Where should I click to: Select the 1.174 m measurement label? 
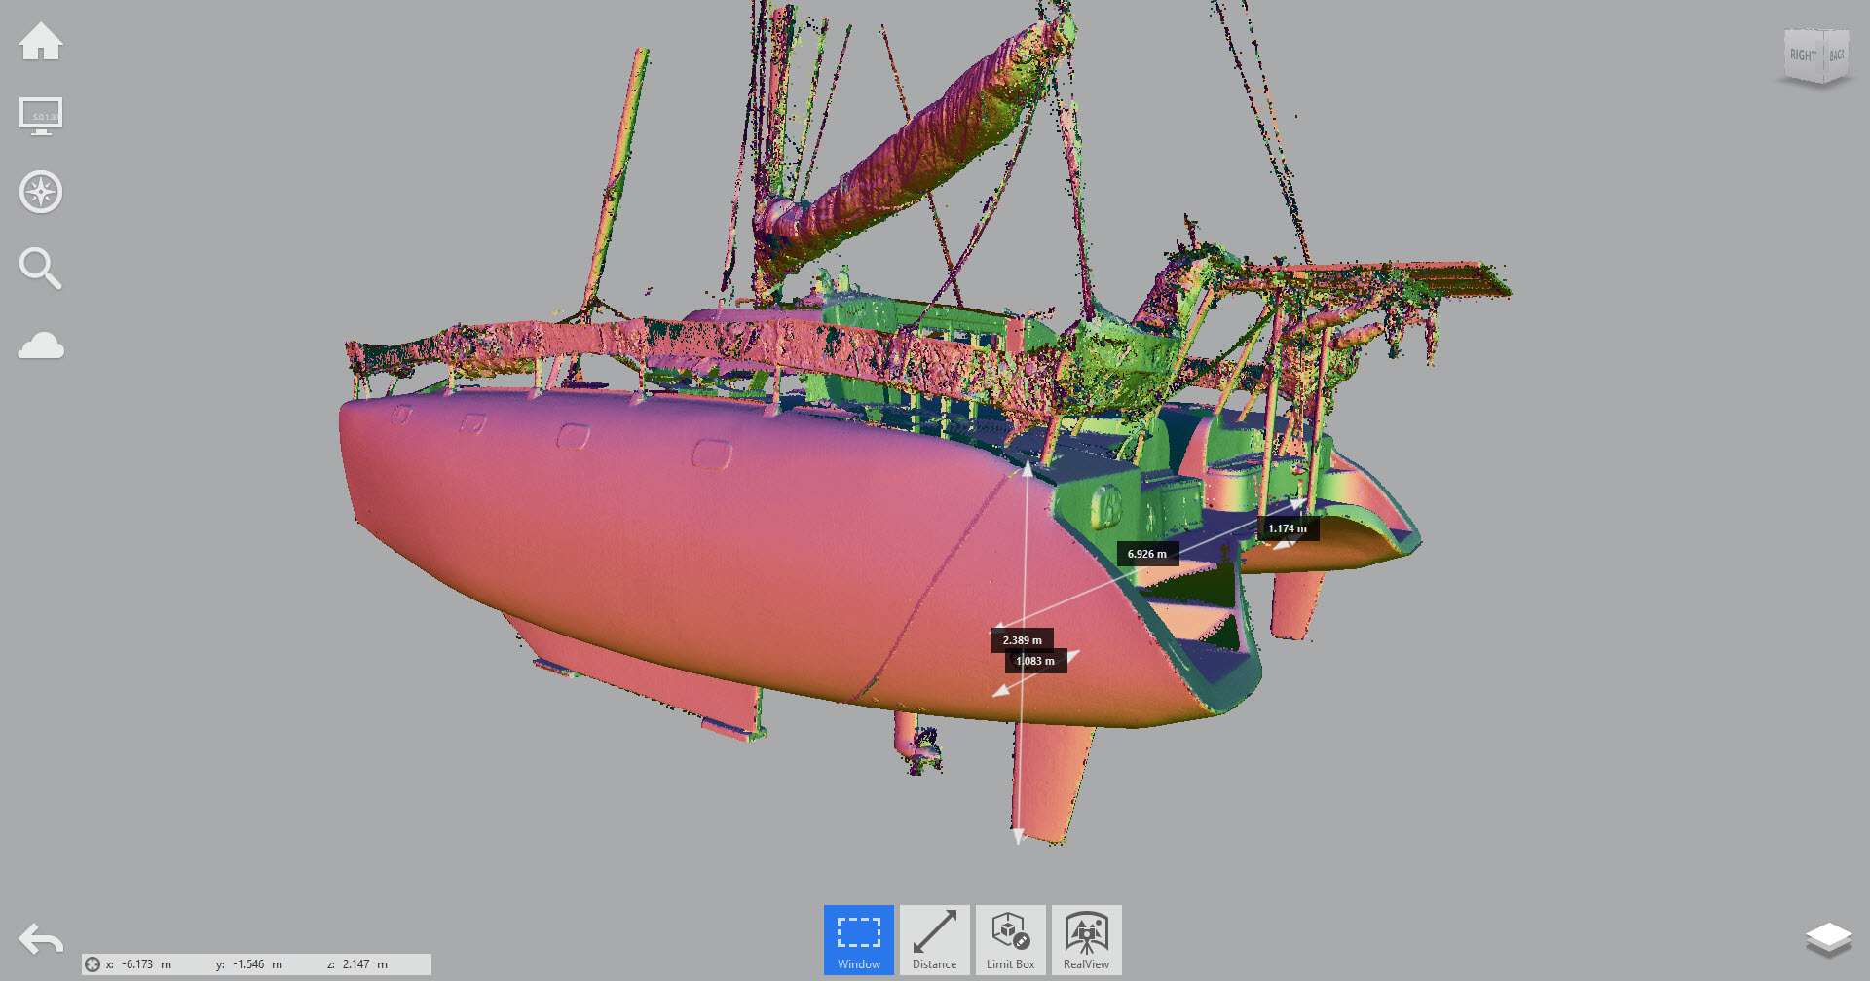click(x=1287, y=528)
